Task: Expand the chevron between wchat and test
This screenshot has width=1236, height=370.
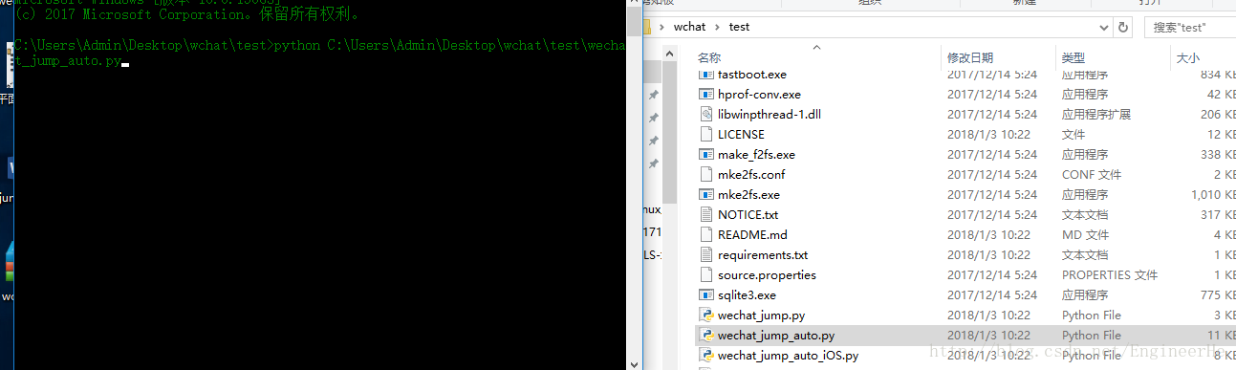Action: tap(718, 27)
